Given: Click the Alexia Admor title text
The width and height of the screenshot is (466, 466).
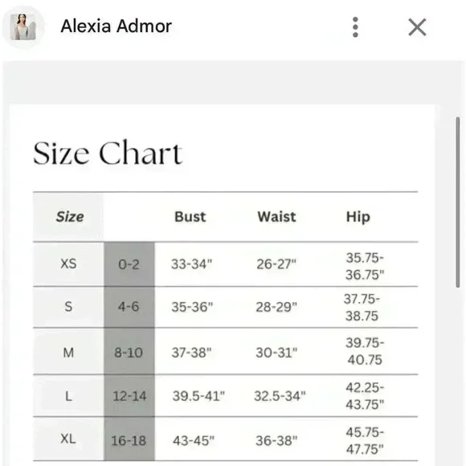Looking at the screenshot, I should pyautogui.click(x=117, y=27).
